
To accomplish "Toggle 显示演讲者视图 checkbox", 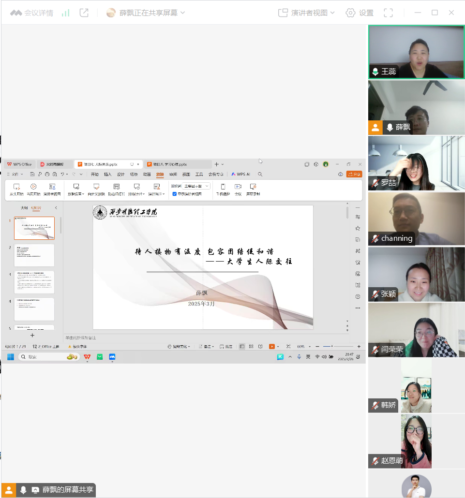I will [x=175, y=194].
